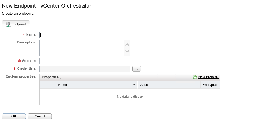Focus the Name input field
267x127 pixels.
point(85,35)
